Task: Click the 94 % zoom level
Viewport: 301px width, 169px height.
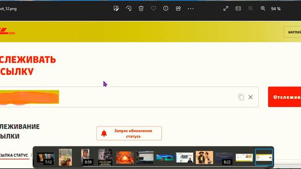Action: click(276, 8)
